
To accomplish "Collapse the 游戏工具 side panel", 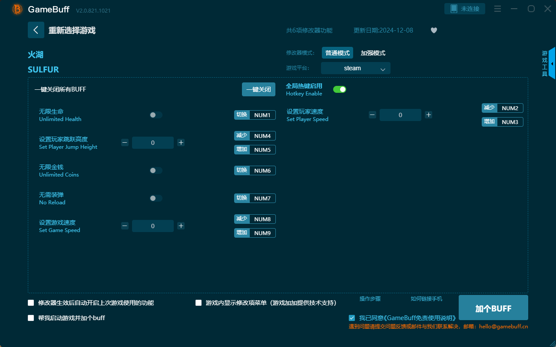I will (x=552, y=63).
